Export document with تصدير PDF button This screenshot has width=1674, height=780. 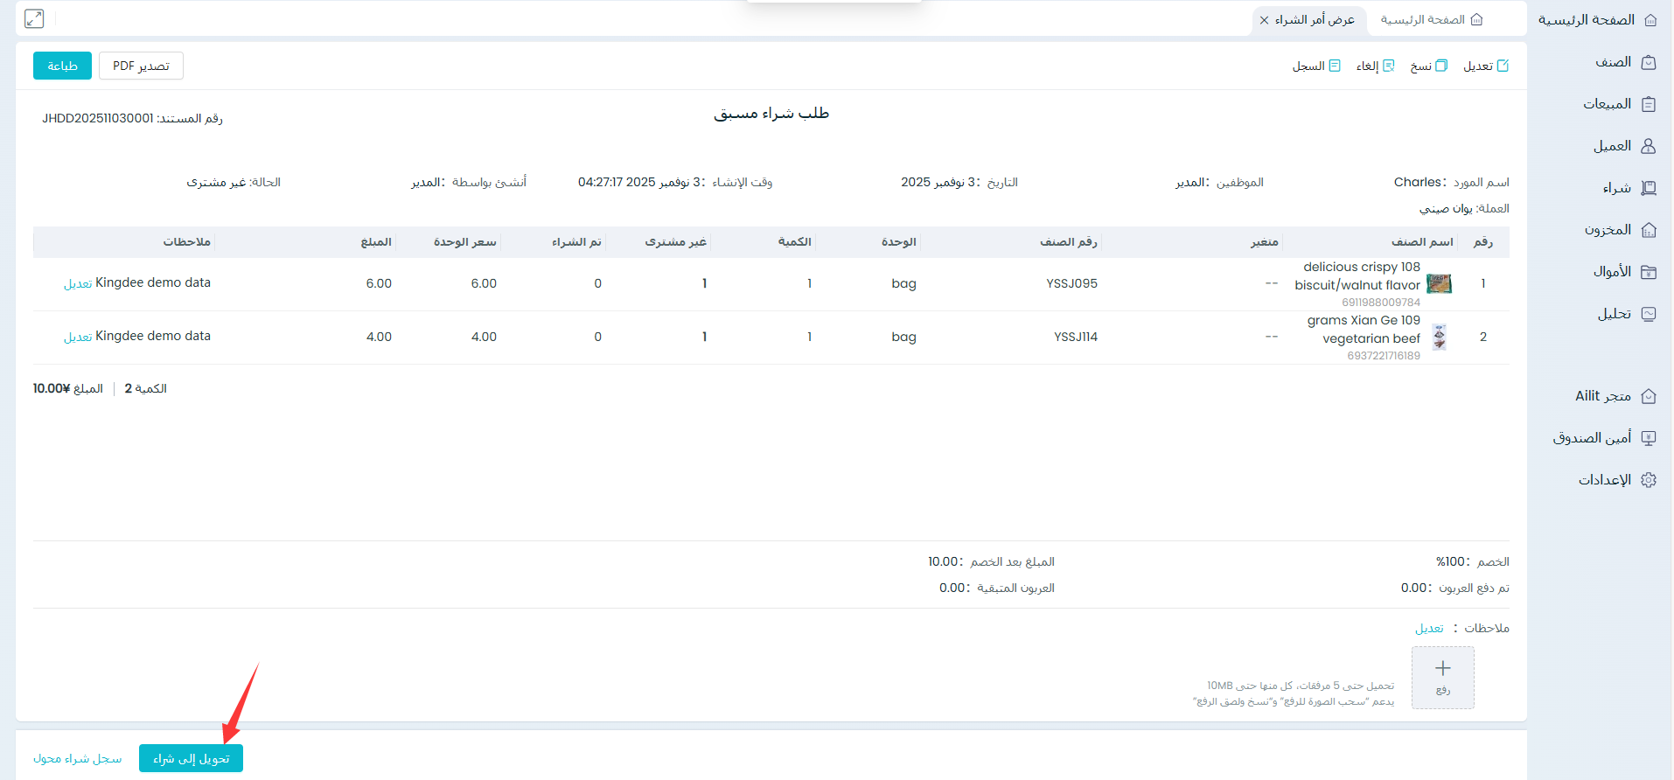(141, 66)
